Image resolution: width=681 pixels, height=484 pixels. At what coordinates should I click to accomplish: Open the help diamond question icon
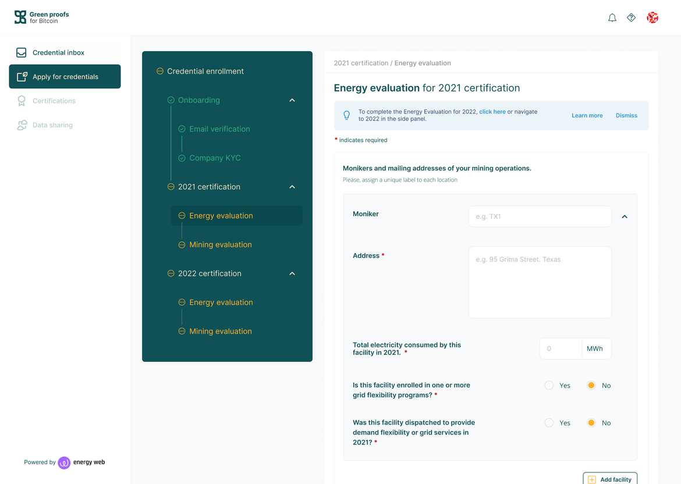[631, 18]
